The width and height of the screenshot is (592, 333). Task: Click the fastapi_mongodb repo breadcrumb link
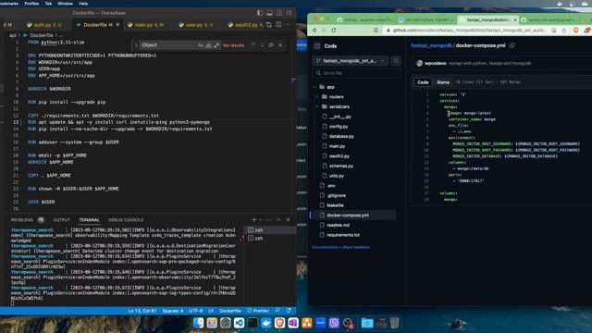[432, 45]
